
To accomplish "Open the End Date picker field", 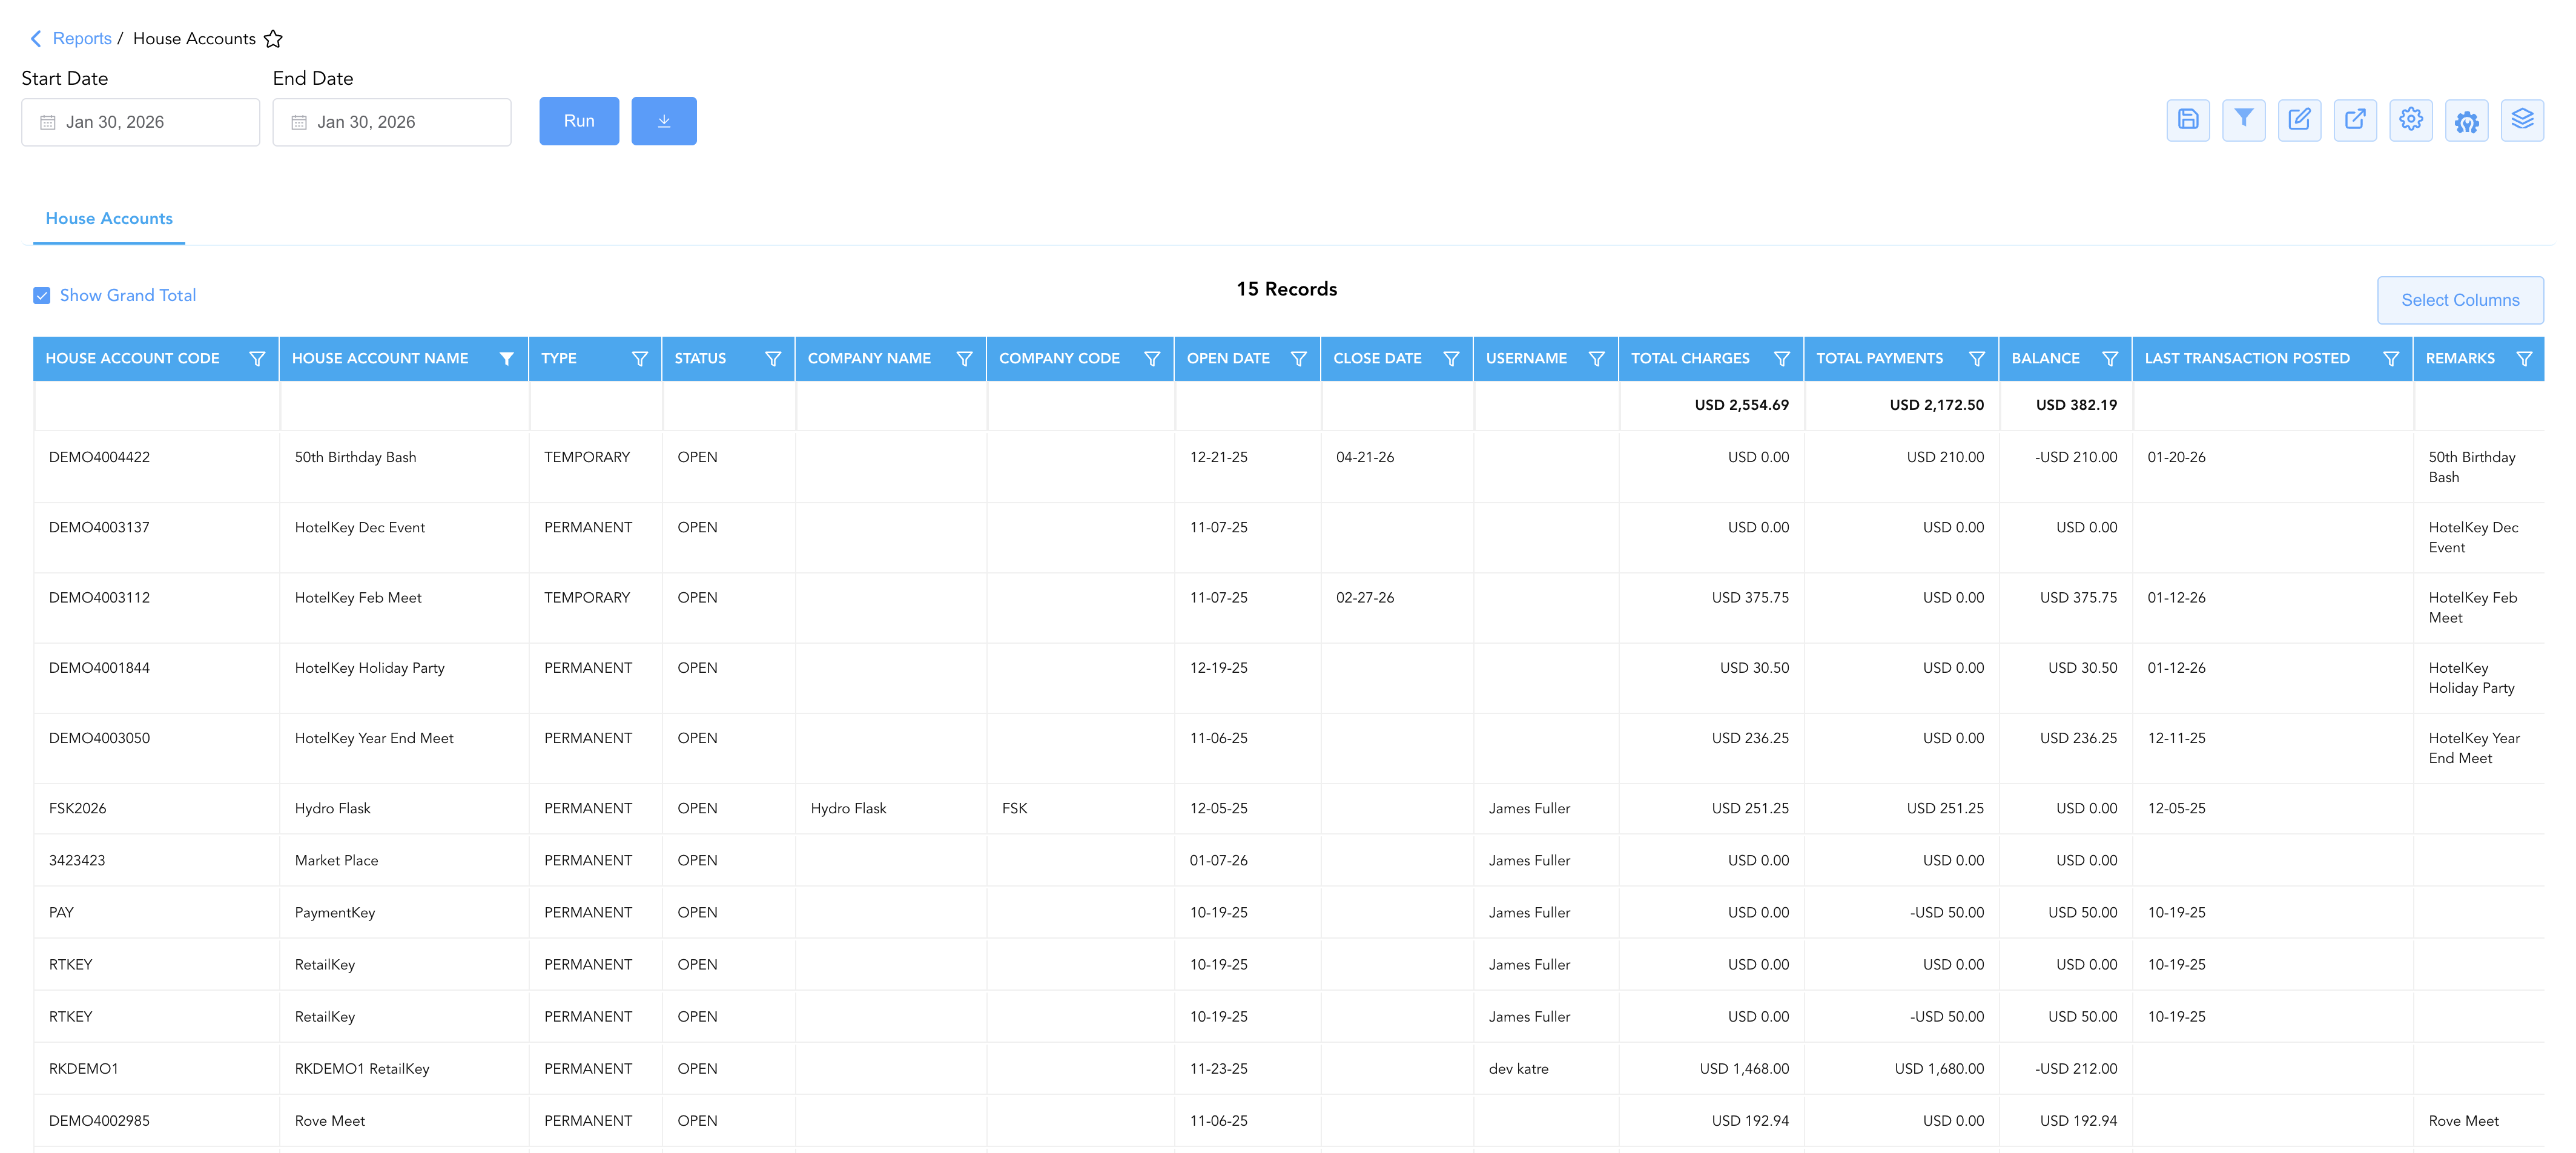I will point(392,122).
